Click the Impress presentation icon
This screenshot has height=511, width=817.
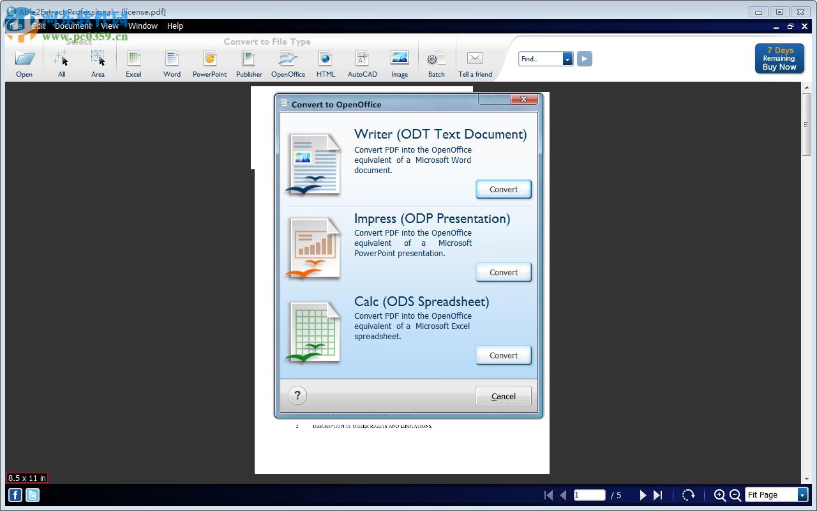tap(313, 248)
